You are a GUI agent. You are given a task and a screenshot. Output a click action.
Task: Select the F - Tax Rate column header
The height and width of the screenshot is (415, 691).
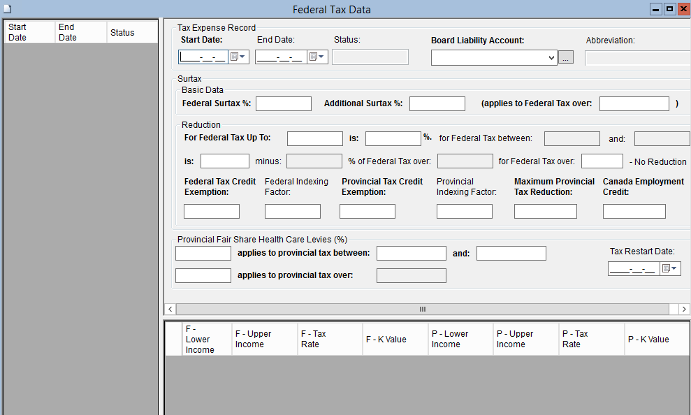[330, 340]
